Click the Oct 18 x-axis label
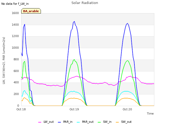Viewport: 170px width, 127px height. point(21,109)
